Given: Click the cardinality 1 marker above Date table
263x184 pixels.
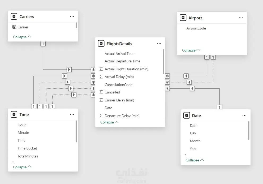Looking at the screenshot, I should 219,107.
